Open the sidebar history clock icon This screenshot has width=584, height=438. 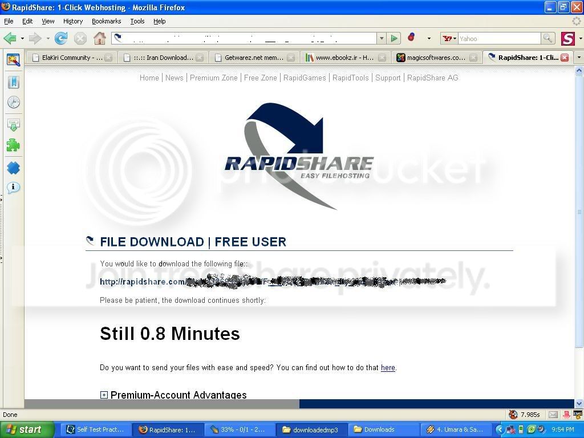[14, 103]
